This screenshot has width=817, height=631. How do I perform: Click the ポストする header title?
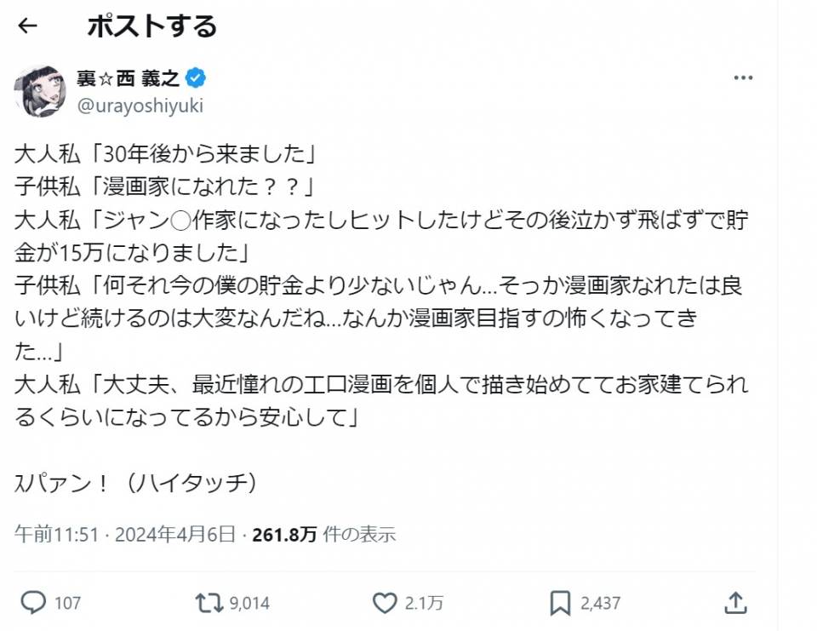152,26
